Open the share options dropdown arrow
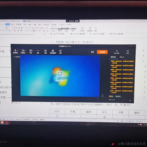The image size is (147, 147). click(33, 51)
